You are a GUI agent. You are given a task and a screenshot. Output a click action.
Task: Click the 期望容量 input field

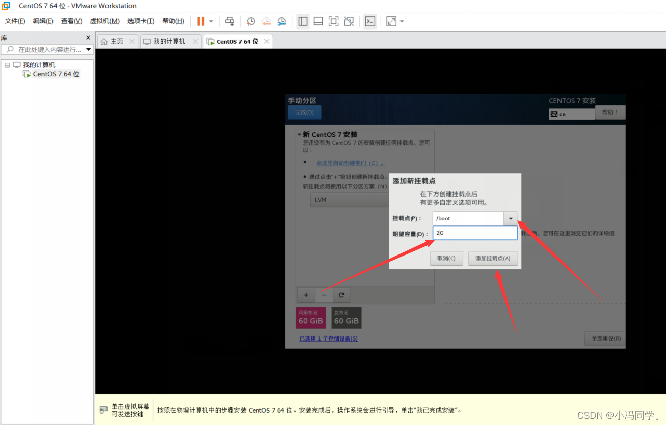(475, 233)
